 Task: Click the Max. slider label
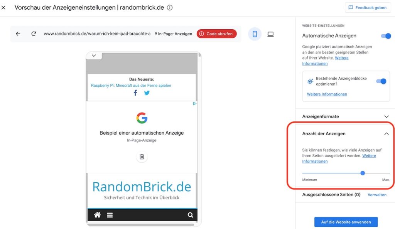tap(386, 180)
